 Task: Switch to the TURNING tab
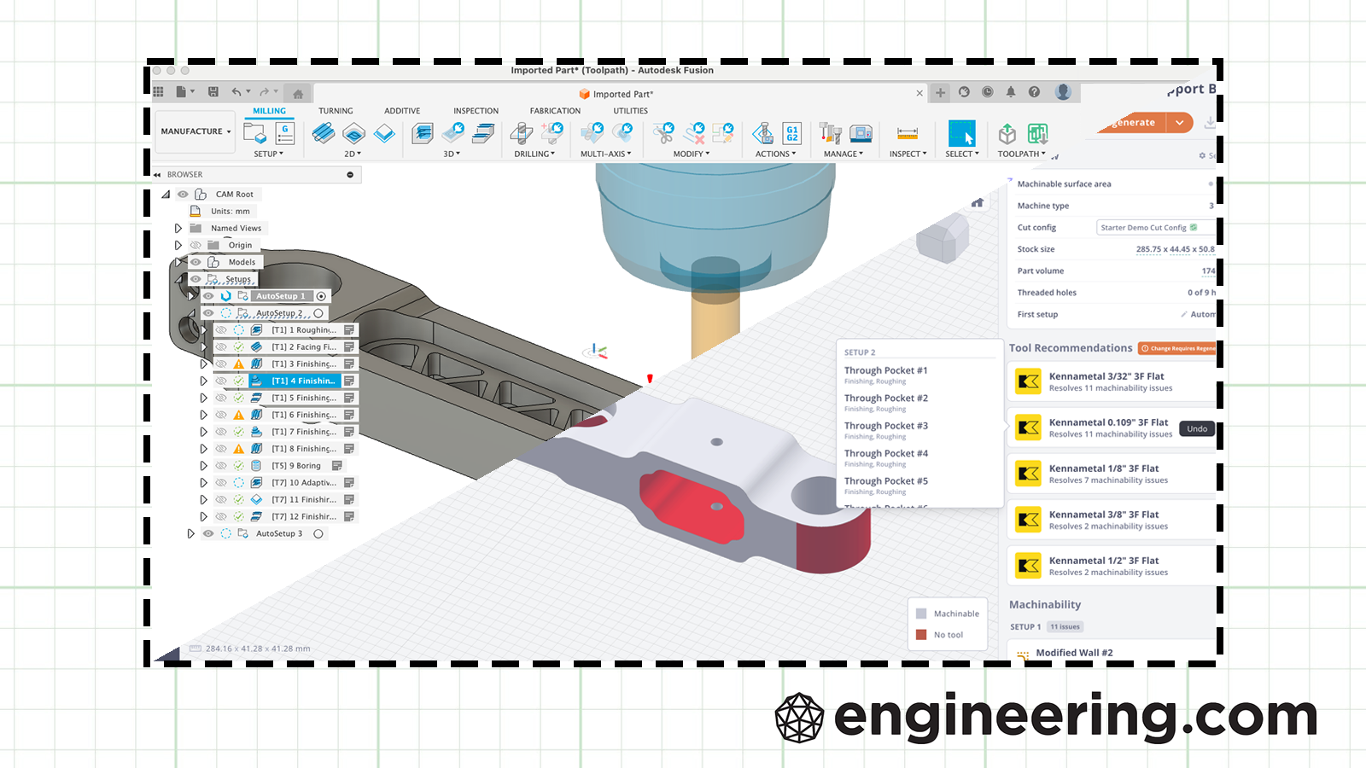336,111
